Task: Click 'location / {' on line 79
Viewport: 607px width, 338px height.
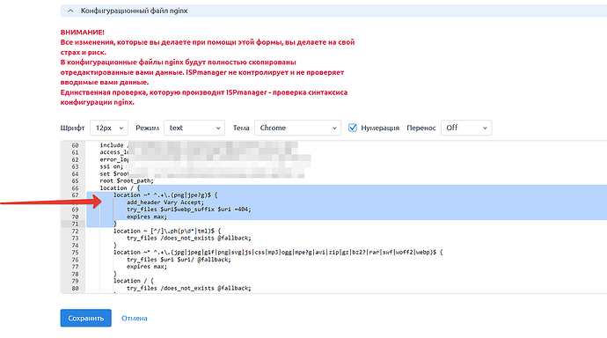Action: [x=134, y=281]
